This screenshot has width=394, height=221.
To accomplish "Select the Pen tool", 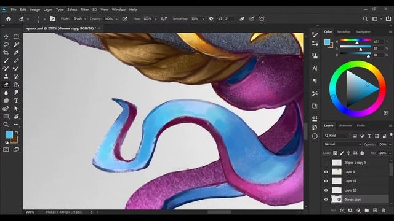I will click(x=6, y=109).
